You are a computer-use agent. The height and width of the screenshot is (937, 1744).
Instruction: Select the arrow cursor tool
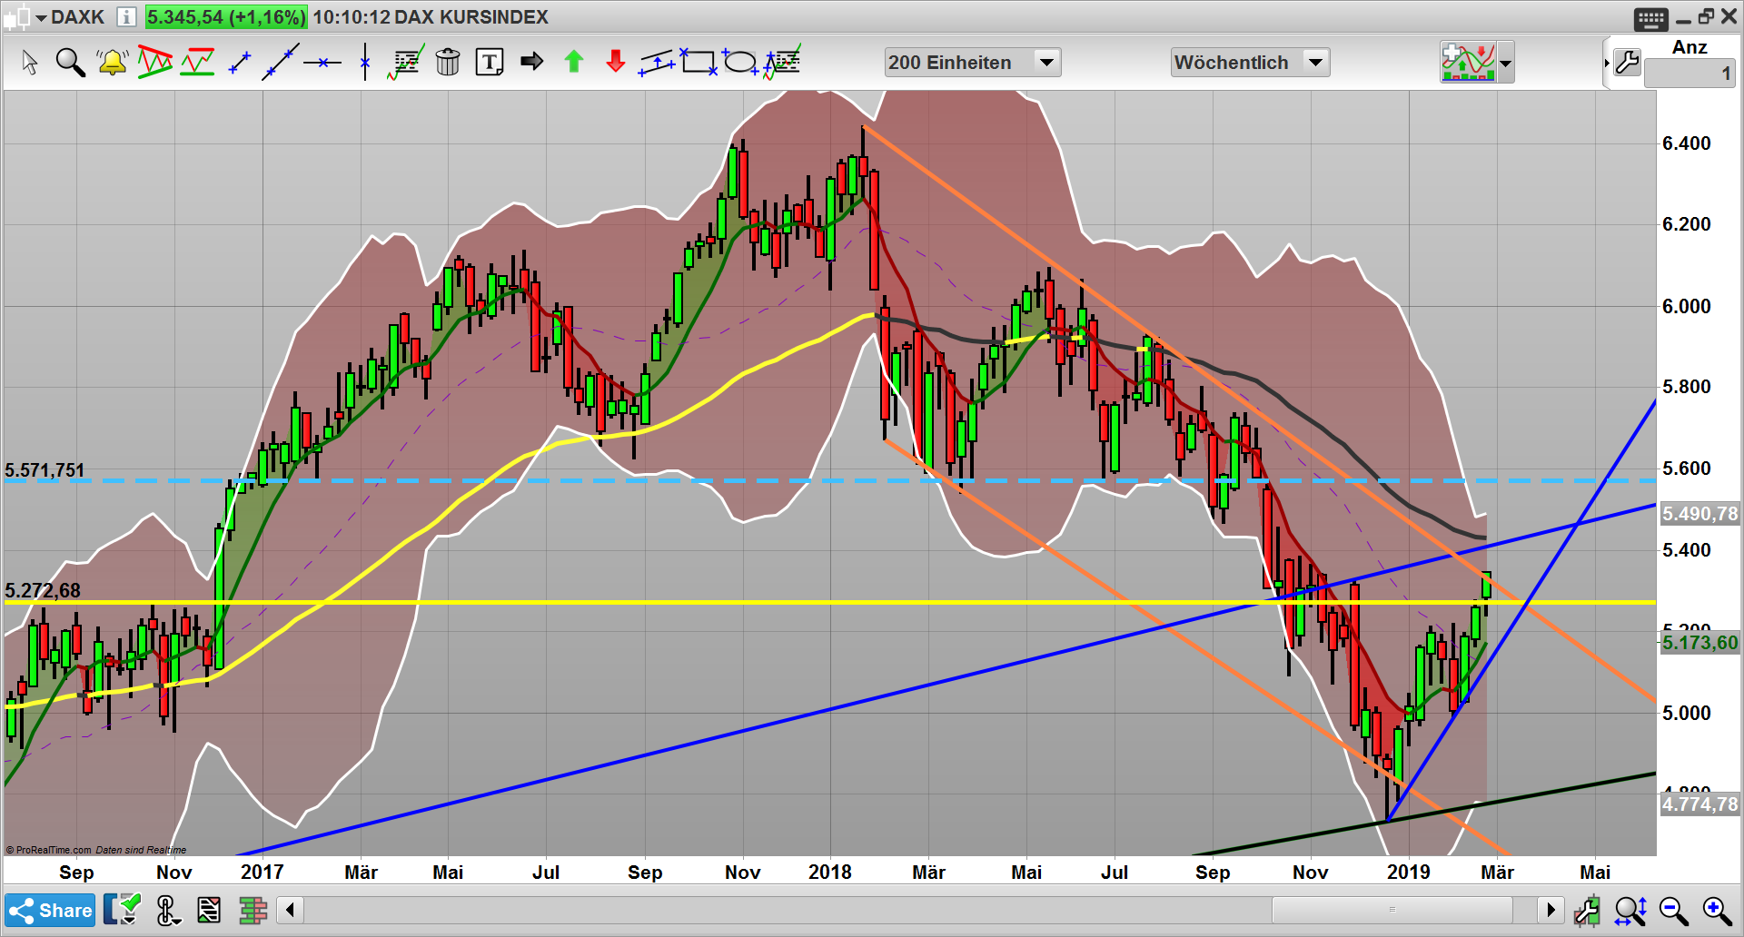pyautogui.click(x=29, y=62)
